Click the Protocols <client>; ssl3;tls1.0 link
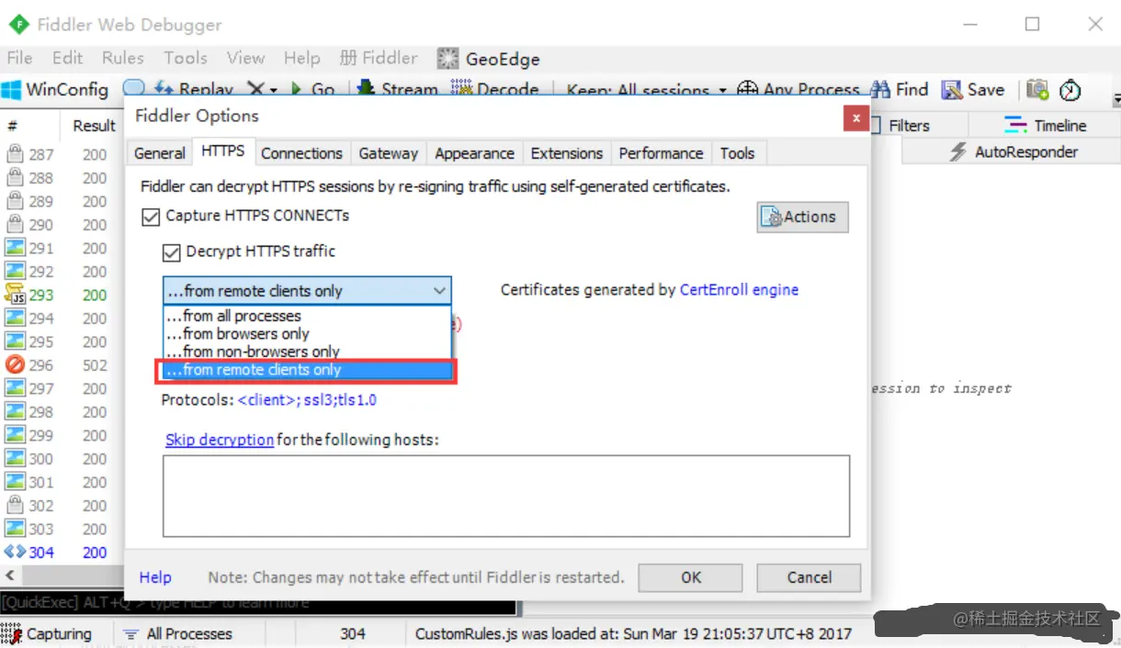This screenshot has width=1121, height=648. [x=307, y=400]
